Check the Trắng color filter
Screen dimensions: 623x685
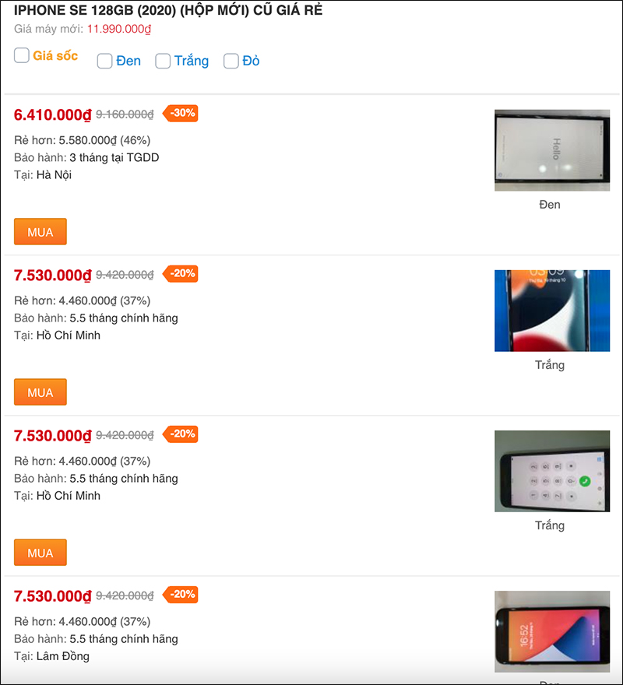click(163, 61)
